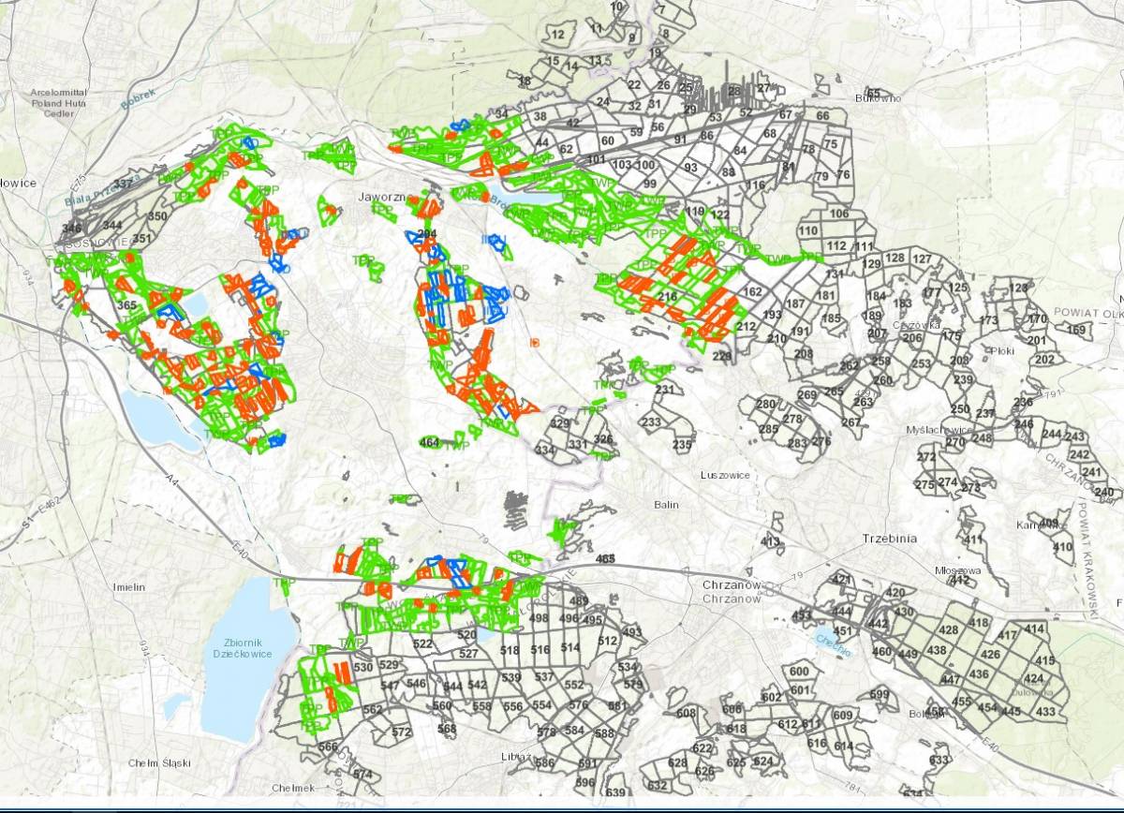Select the Trzebinia town label
Screen dimensions: 1124x813
889,539
